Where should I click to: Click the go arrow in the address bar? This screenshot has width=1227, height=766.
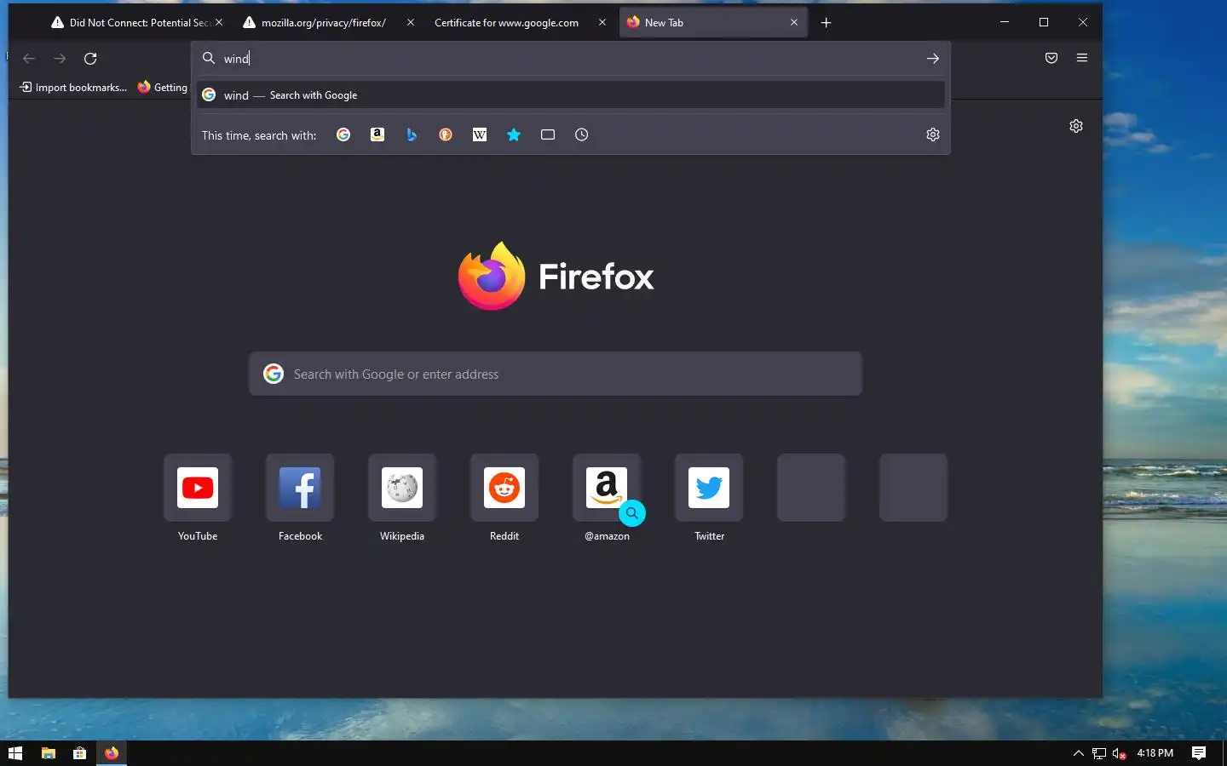(933, 58)
